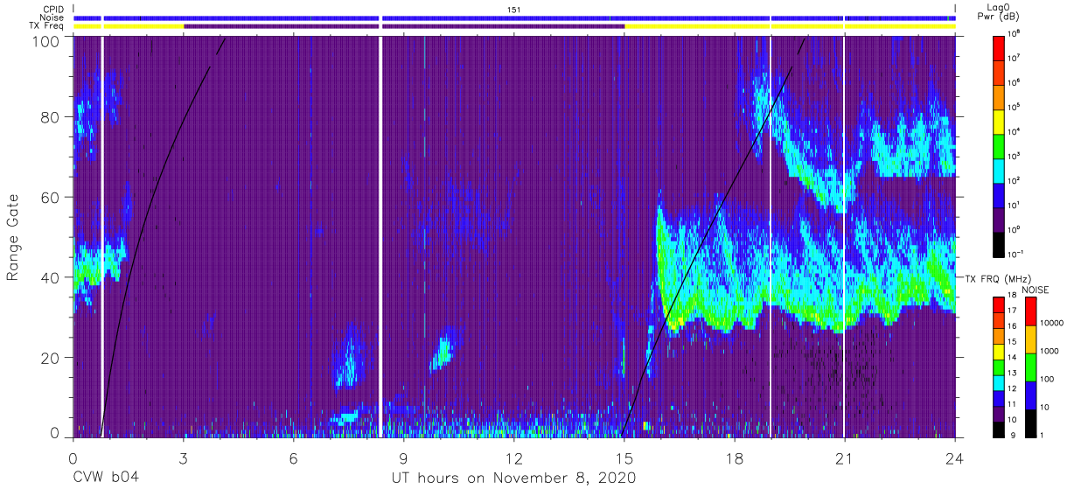Click the 24 tick label on the UT hours axis
The image size is (1074, 496).
pos(955,458)
